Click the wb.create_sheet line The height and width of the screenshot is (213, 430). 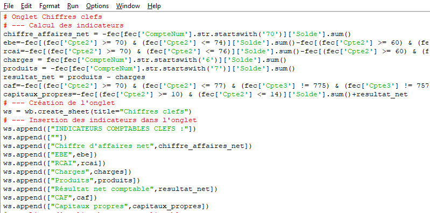pyautogui.click(x=97, y=111)
